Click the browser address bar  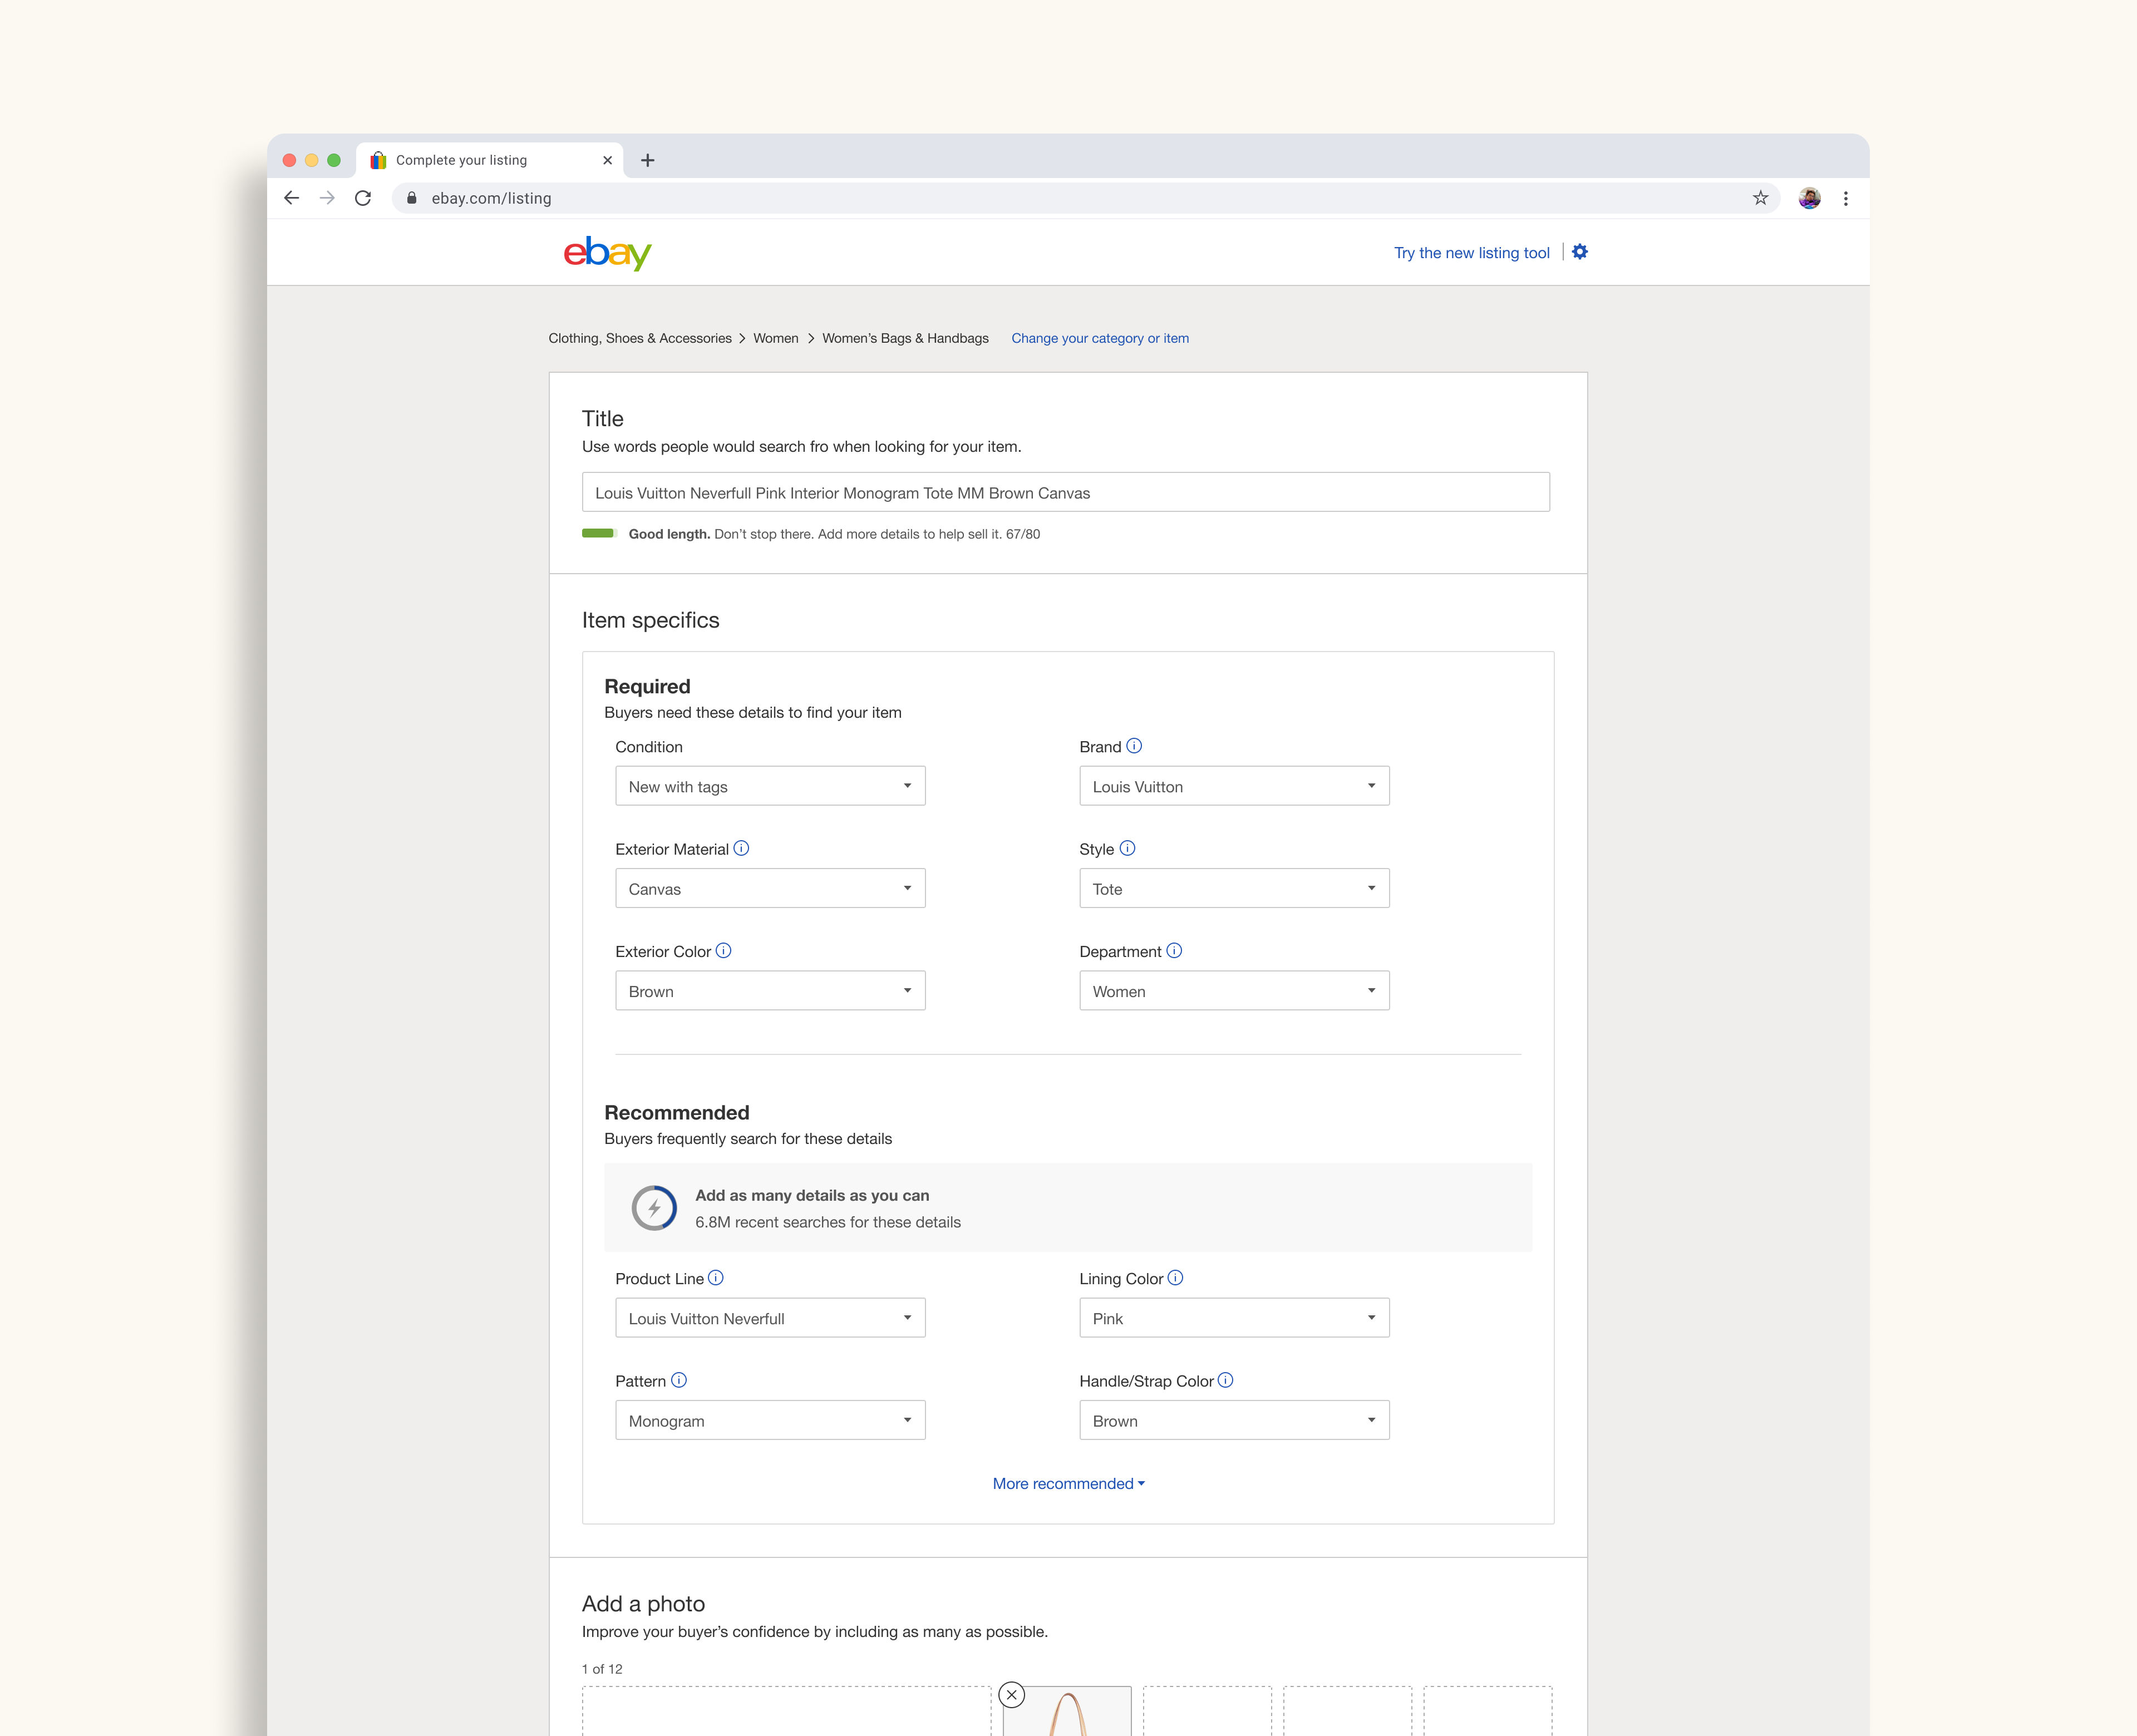(1085, 198)
